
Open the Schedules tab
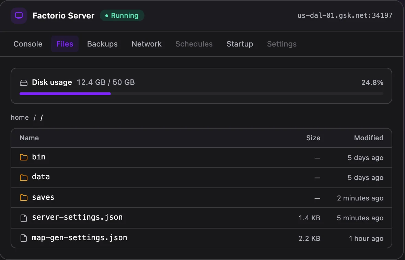(194, 44)
